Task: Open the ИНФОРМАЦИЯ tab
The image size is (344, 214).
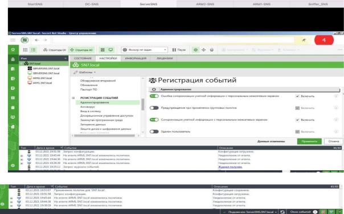Action: tap(136, 58)
